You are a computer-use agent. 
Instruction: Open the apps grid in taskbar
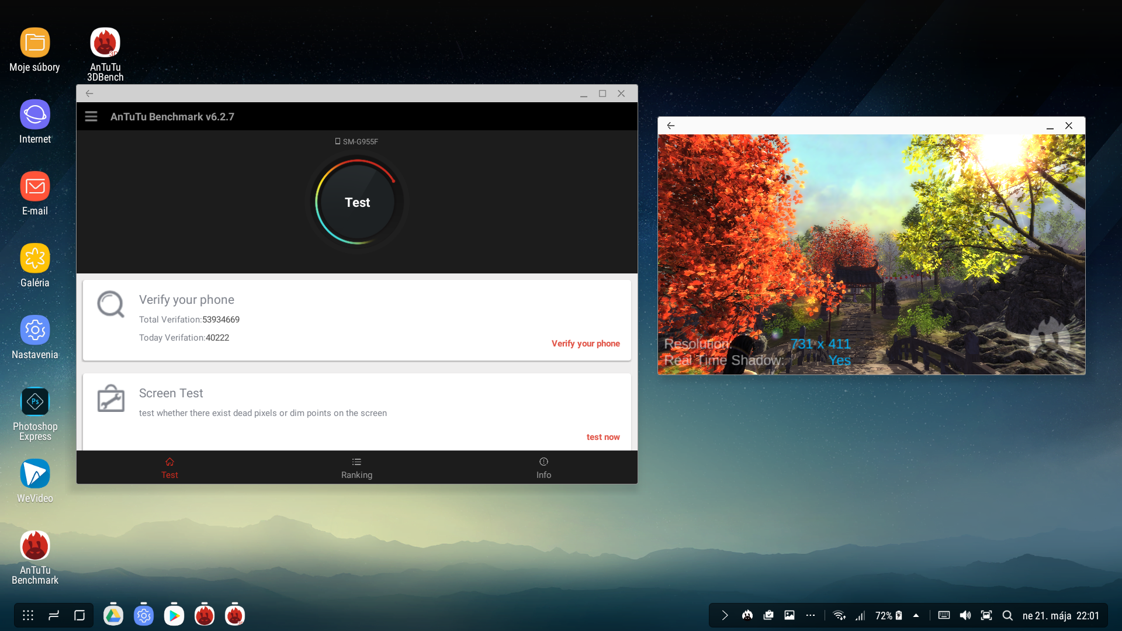(x=28, y=615)
